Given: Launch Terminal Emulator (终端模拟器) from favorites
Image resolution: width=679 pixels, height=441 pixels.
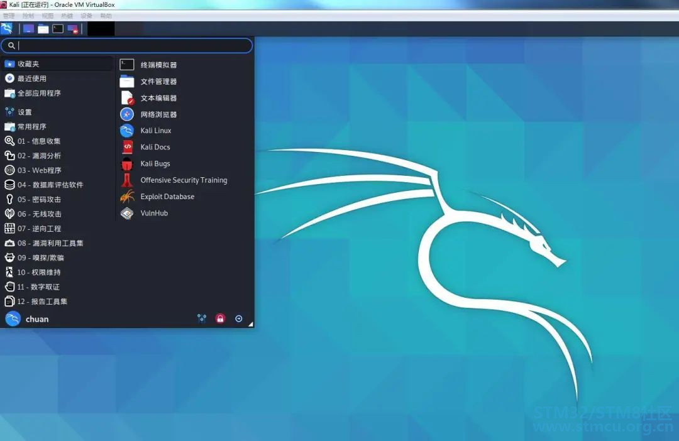Looking at the screenshot, I should click(x=158, y=65).
